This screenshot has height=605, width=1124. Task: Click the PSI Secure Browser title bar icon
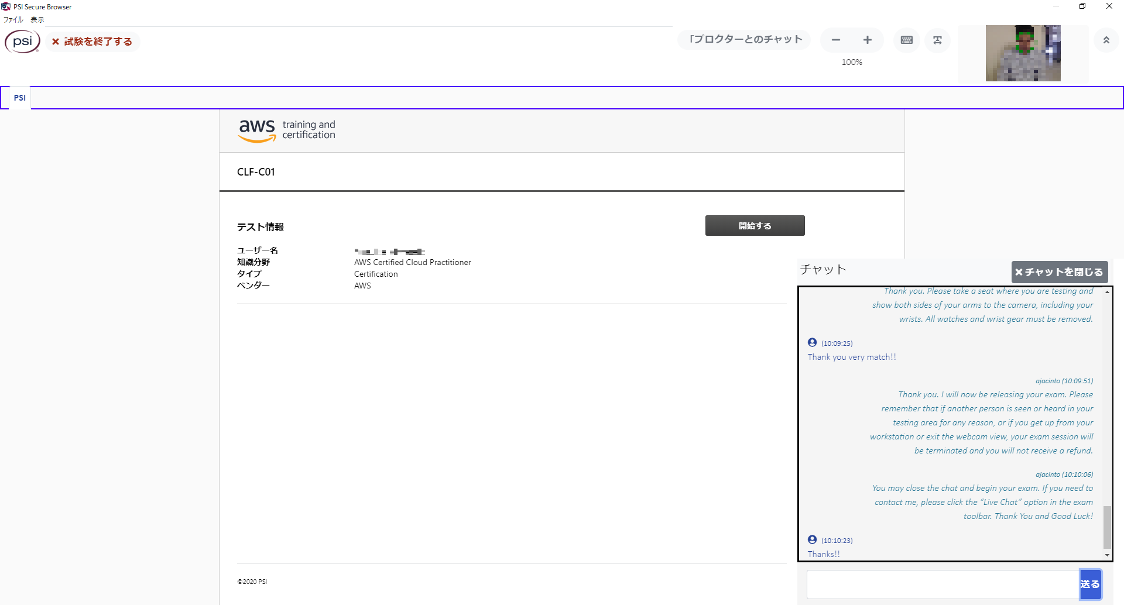pyautogui.click(x=6, y=6)
